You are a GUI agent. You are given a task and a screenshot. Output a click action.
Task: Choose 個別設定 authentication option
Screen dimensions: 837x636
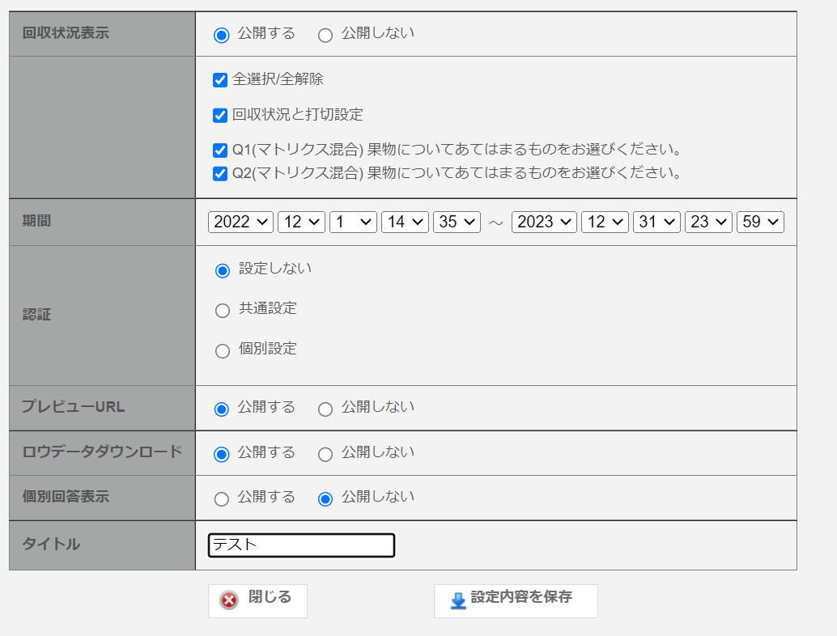[223, 351]
